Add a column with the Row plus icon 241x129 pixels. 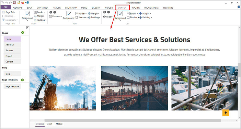click(x=51, y=12)
